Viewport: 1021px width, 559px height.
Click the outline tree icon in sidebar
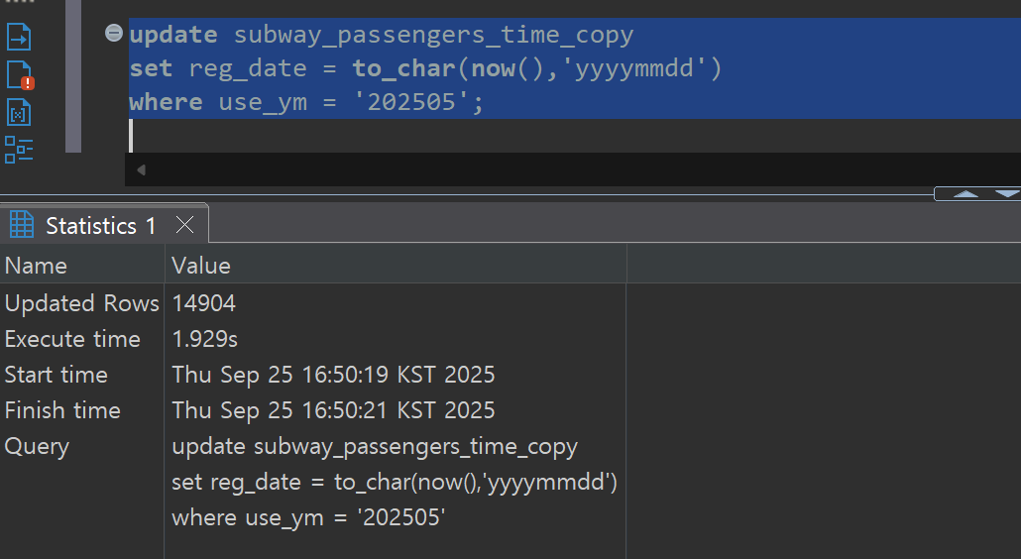(19, 150)
